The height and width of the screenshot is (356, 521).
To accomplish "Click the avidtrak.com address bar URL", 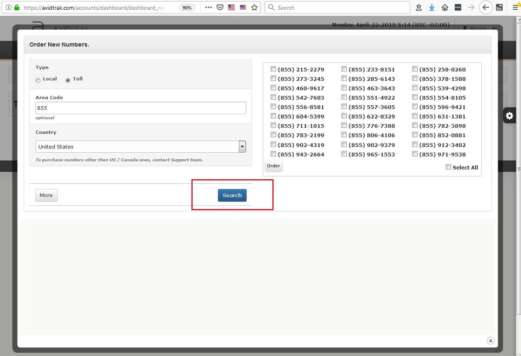I will tap(94, 8).
